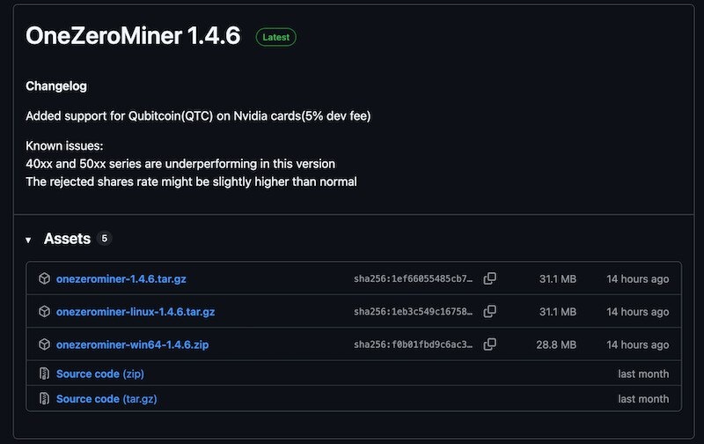
Task: Click zip file icon beside Source code (zip)
Action: 44,374
